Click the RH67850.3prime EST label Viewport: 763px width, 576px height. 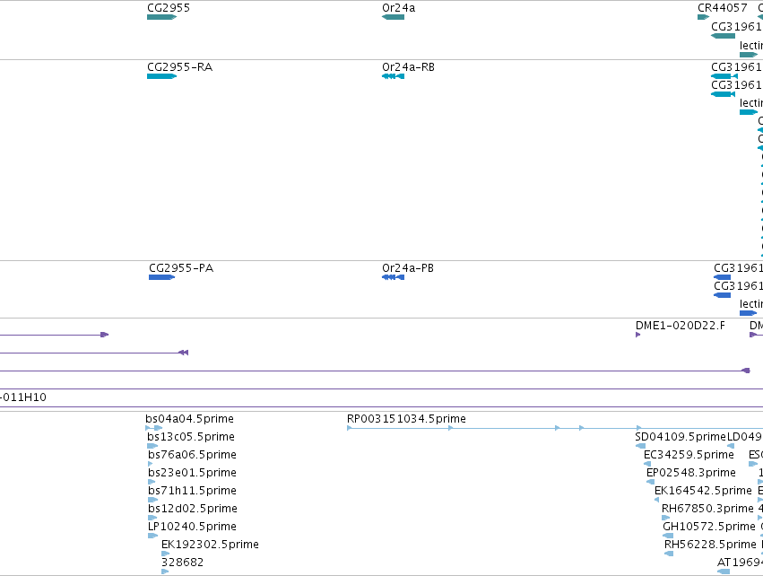[707, 509]
